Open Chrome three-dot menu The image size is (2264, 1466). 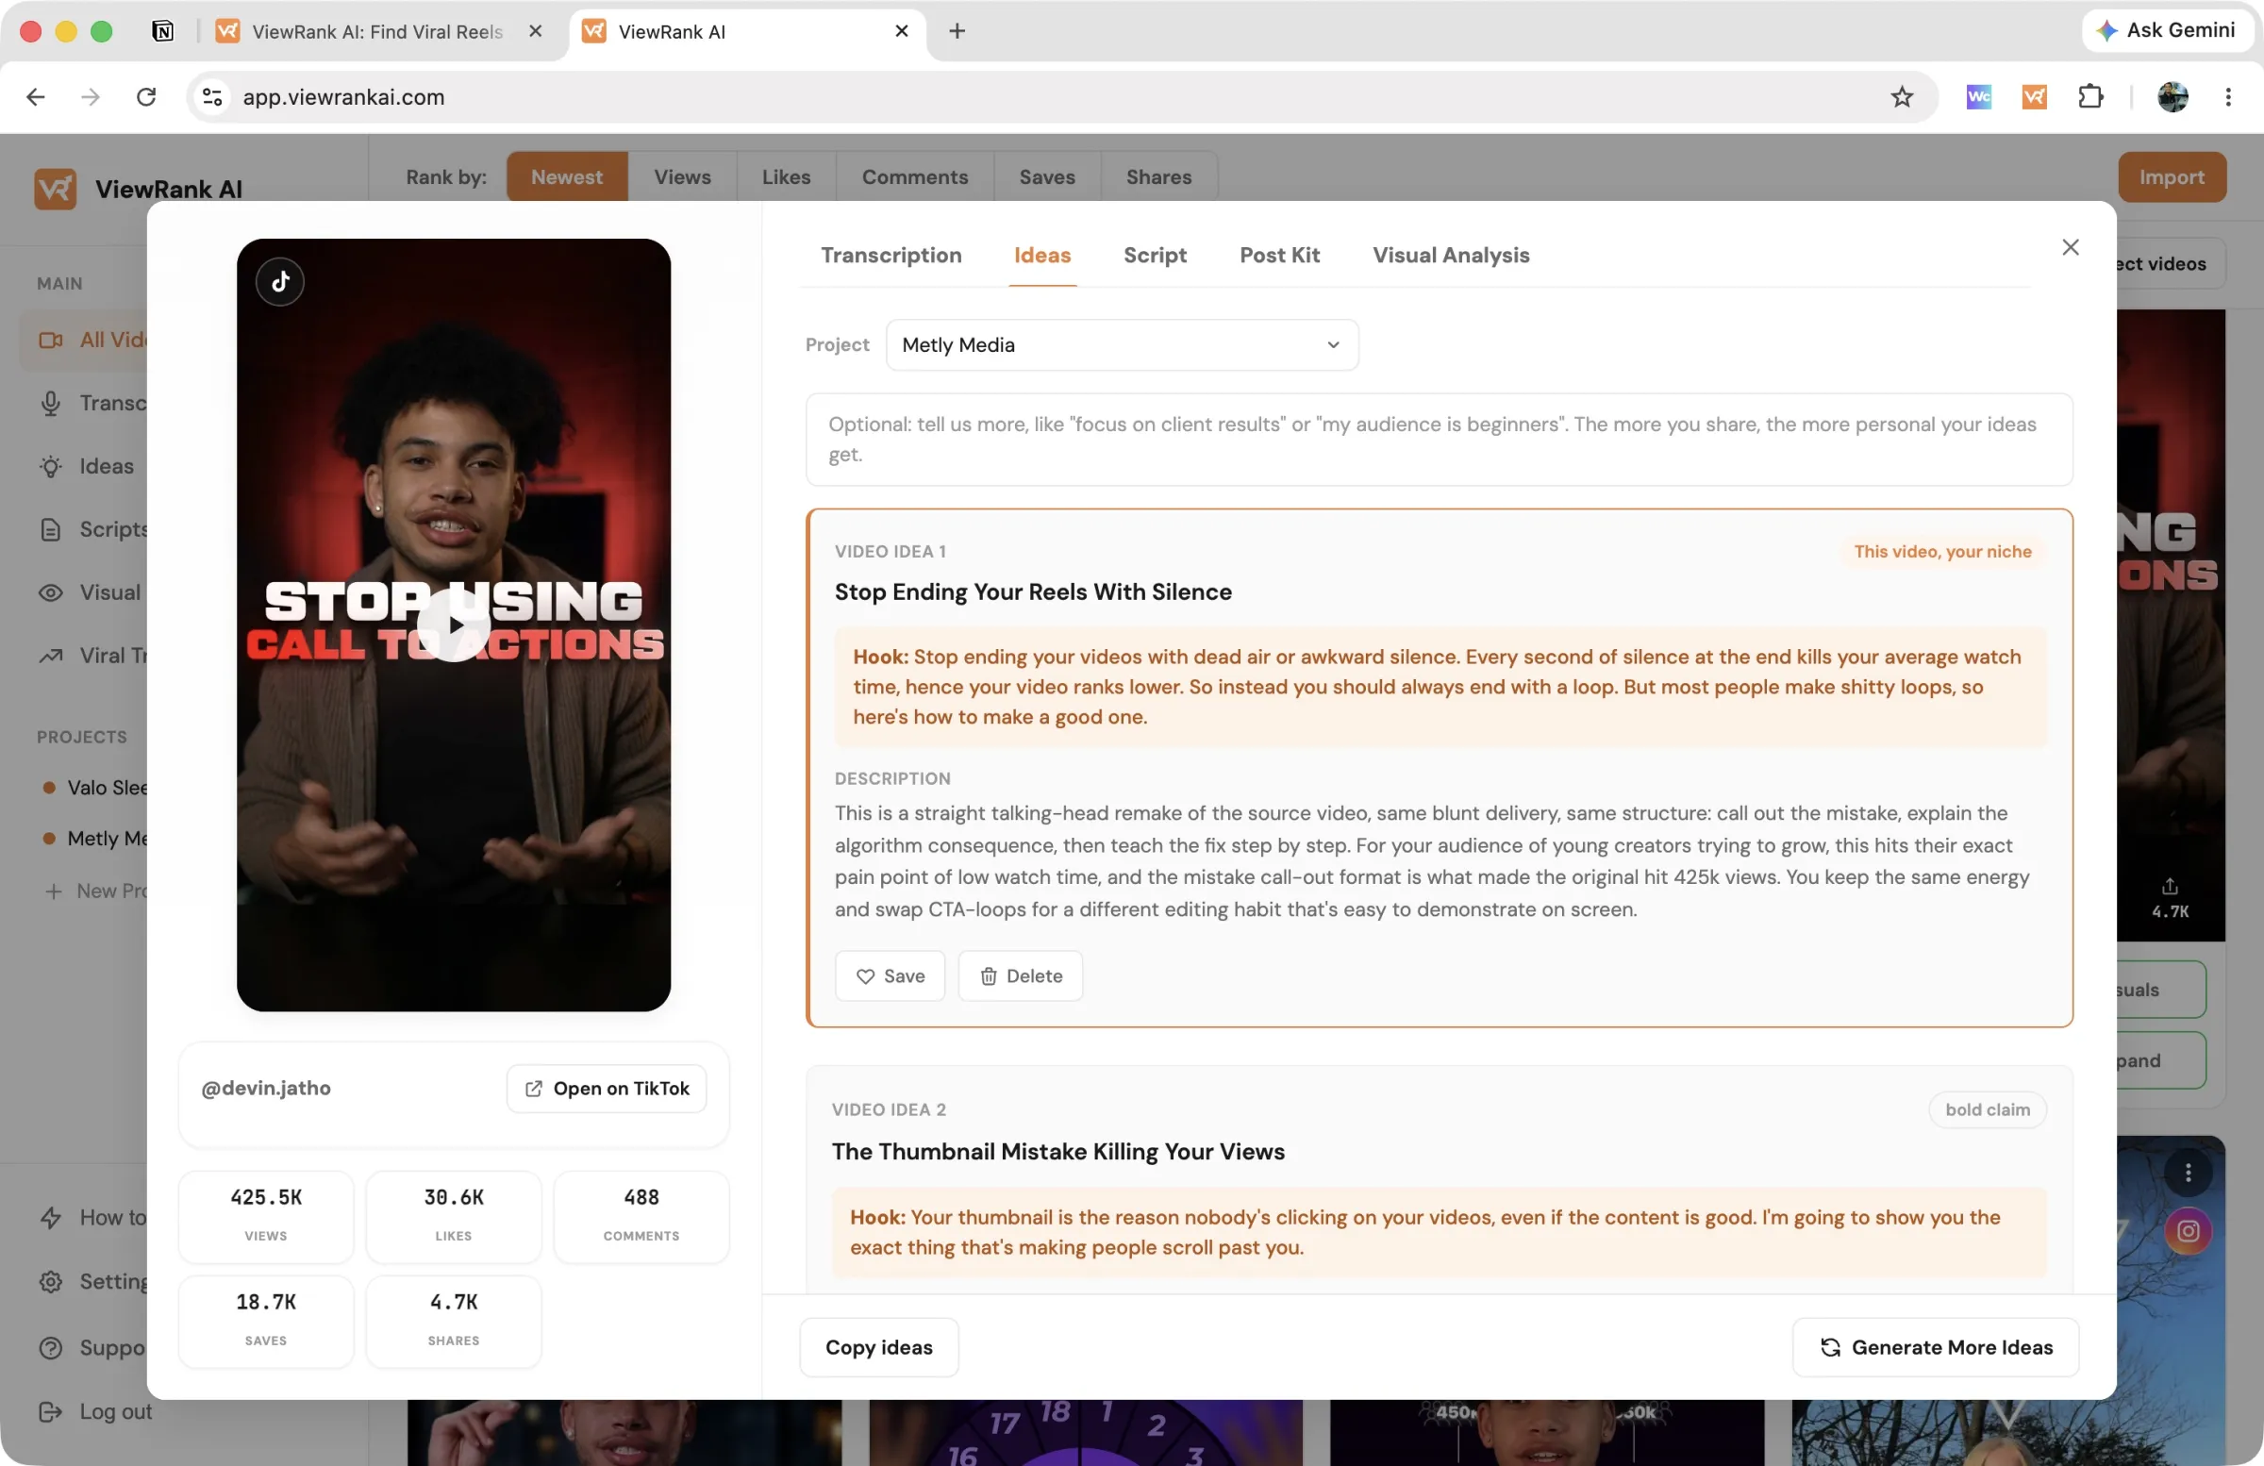point(2228,97)
